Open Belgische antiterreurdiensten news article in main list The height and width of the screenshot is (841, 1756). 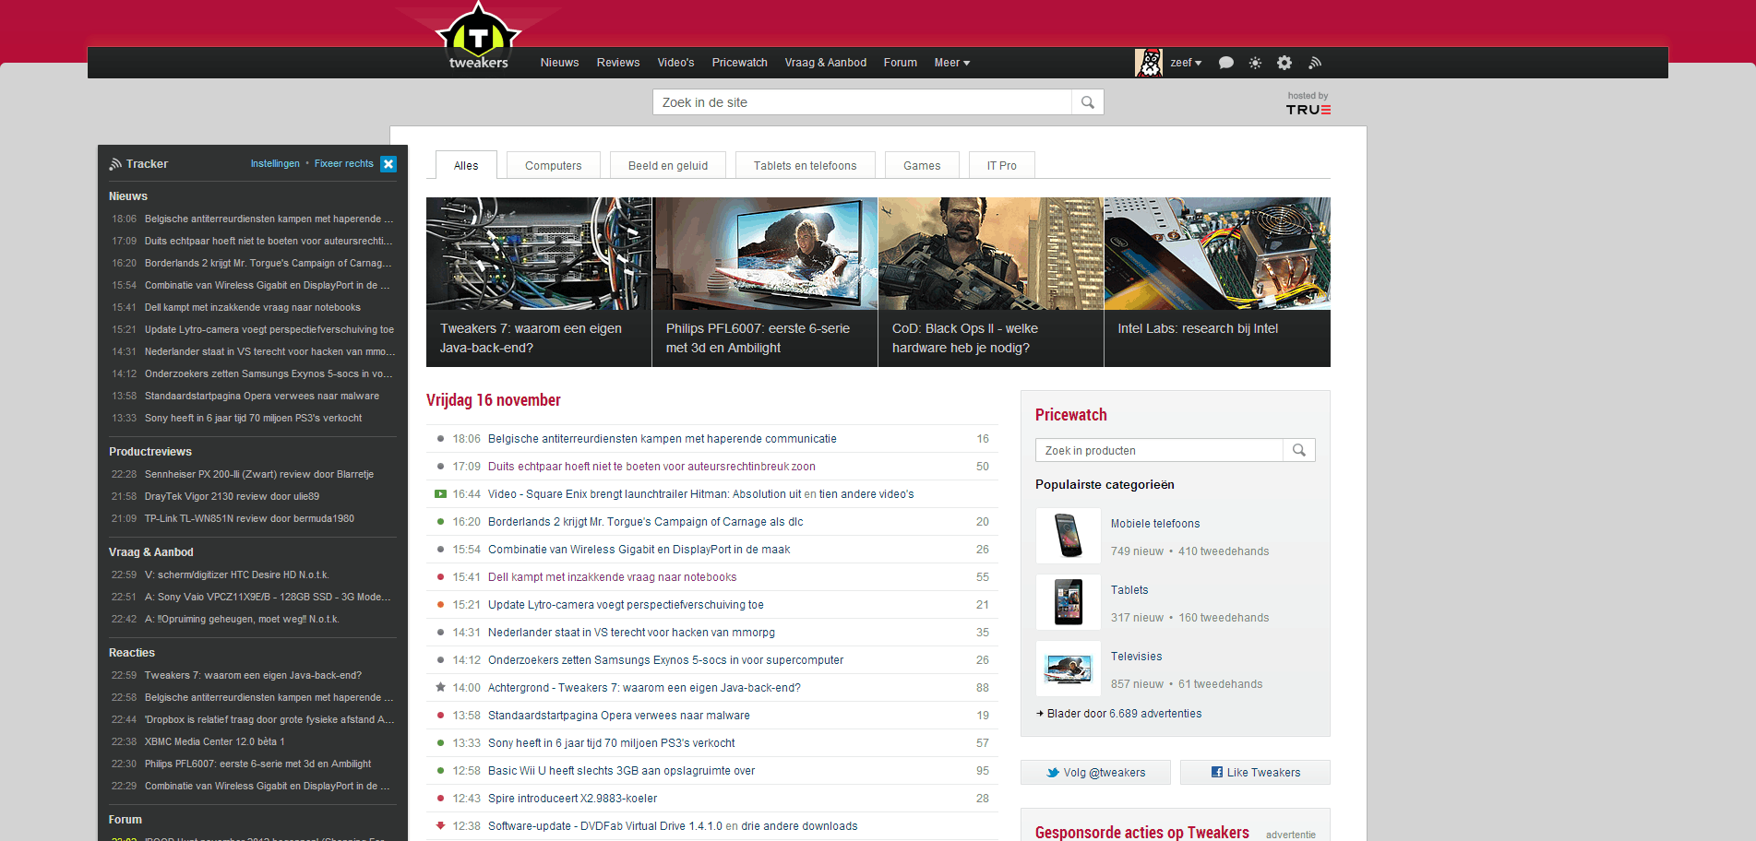pyautogui.click(x=663, y=439)
